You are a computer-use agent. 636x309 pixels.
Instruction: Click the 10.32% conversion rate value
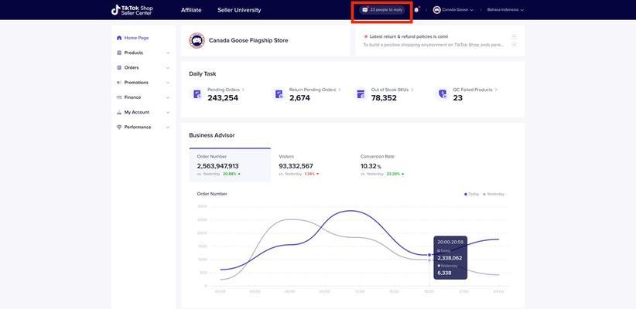tap(371, 166)
